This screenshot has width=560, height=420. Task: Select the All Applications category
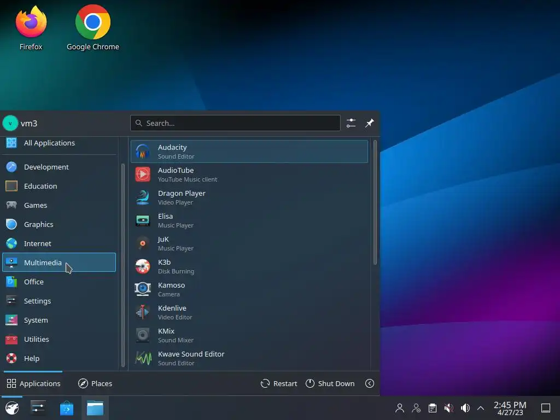59,143
